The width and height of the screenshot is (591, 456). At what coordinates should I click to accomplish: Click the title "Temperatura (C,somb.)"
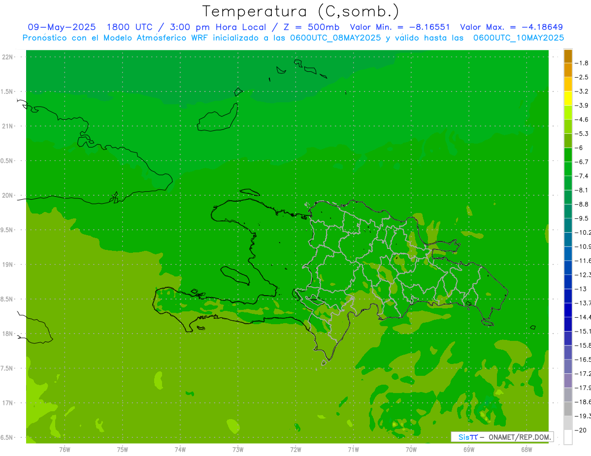point(301,11)
